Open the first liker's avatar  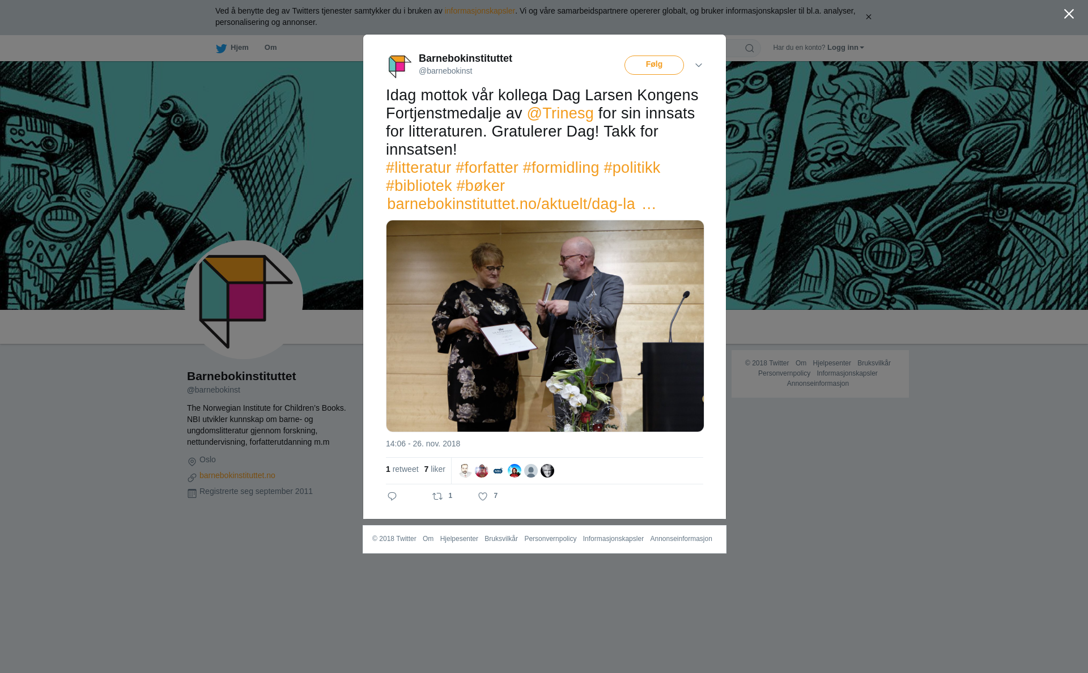465,471
